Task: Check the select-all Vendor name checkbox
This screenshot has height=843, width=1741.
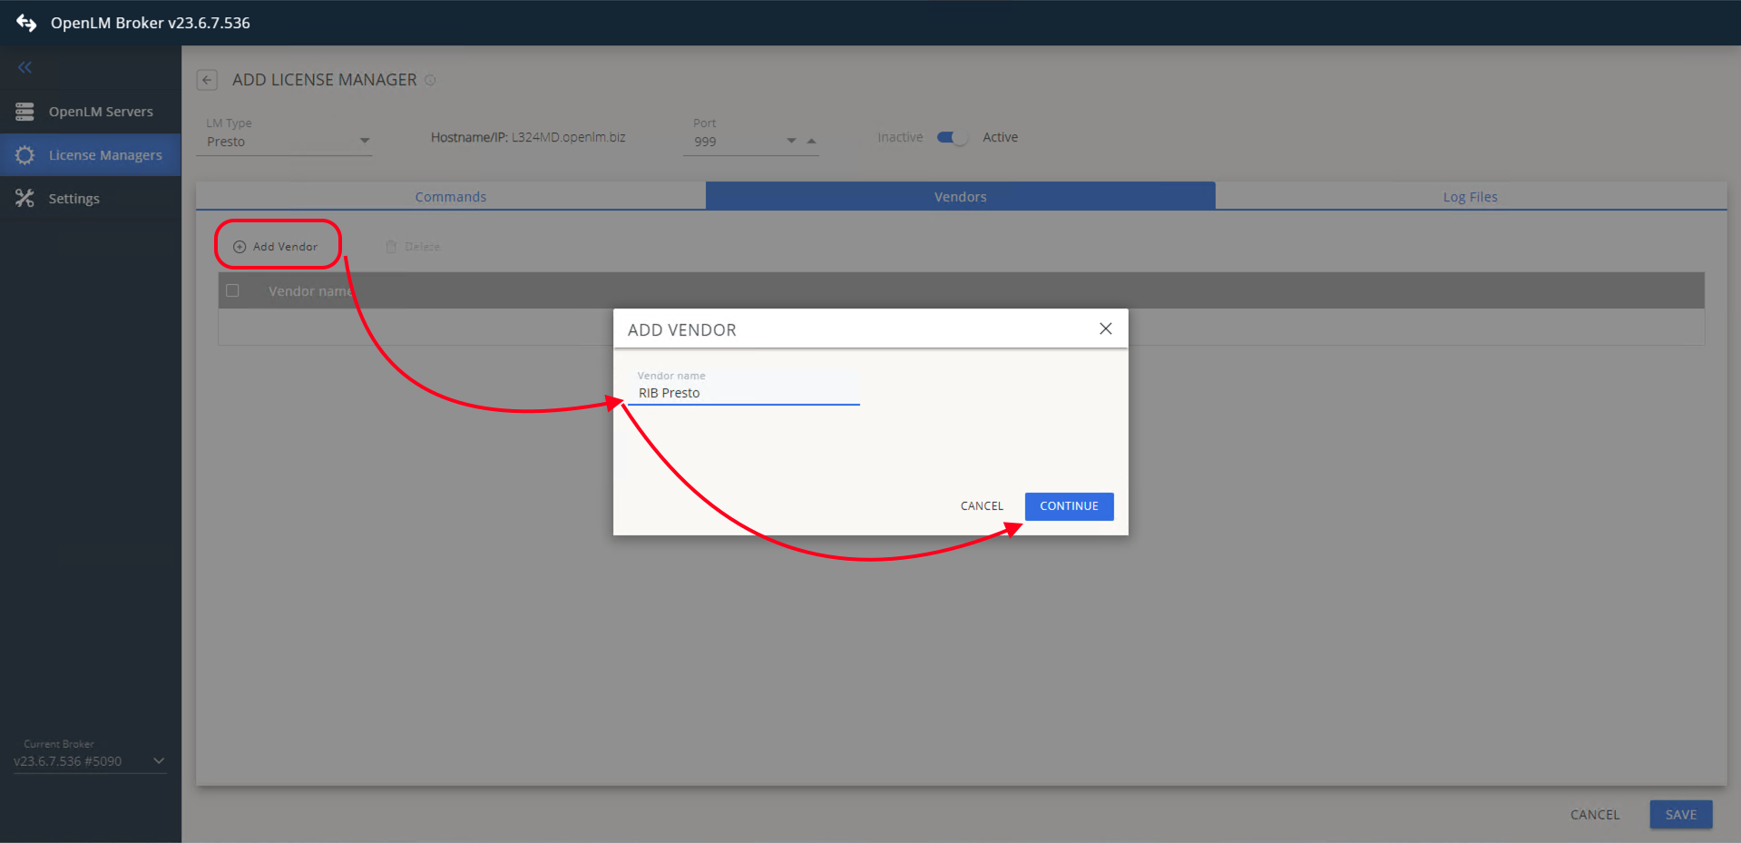Action: (232, 289)
